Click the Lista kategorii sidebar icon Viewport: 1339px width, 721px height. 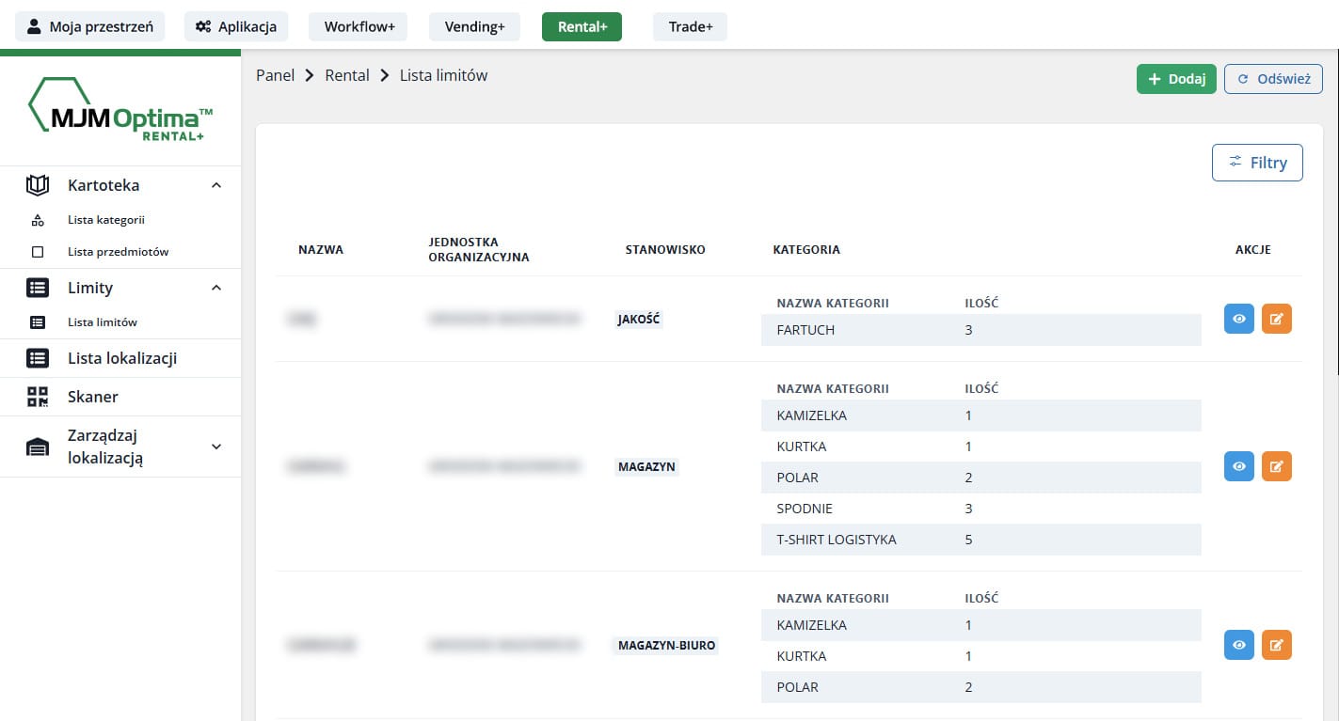point(38,220)
